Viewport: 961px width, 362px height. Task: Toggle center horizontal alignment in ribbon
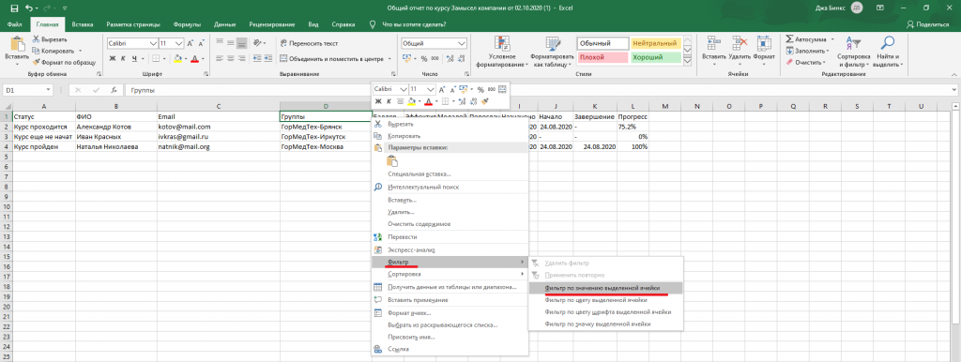coord(231,59)
